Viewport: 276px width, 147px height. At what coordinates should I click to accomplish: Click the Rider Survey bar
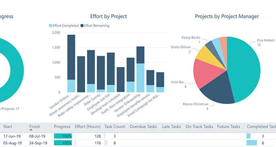(x=101, y=74)
